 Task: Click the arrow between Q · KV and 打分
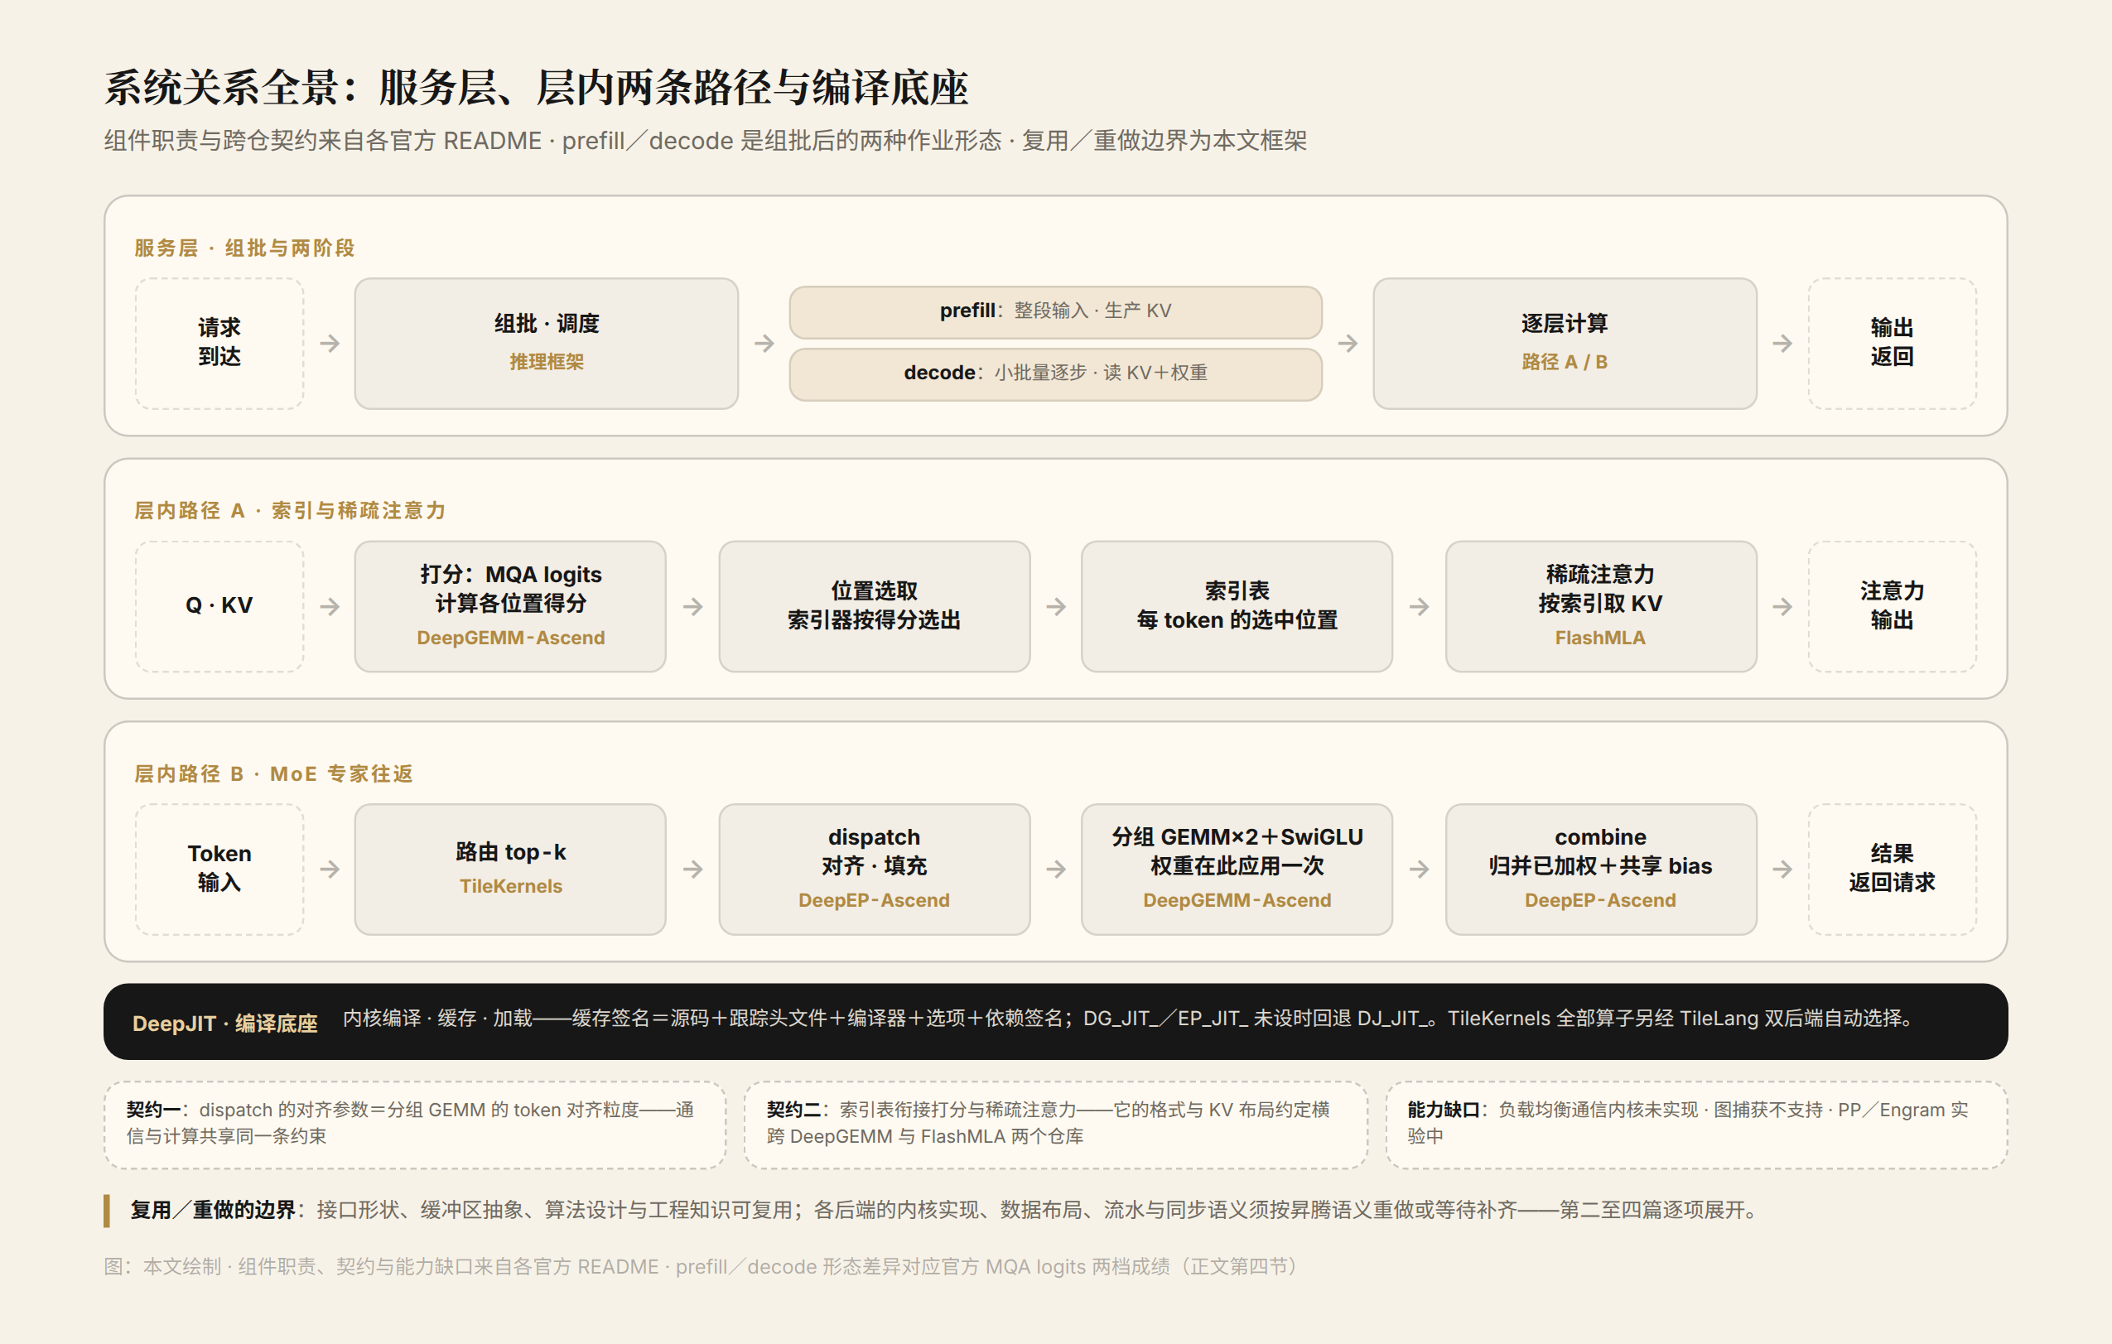click(x=330, y=606)
